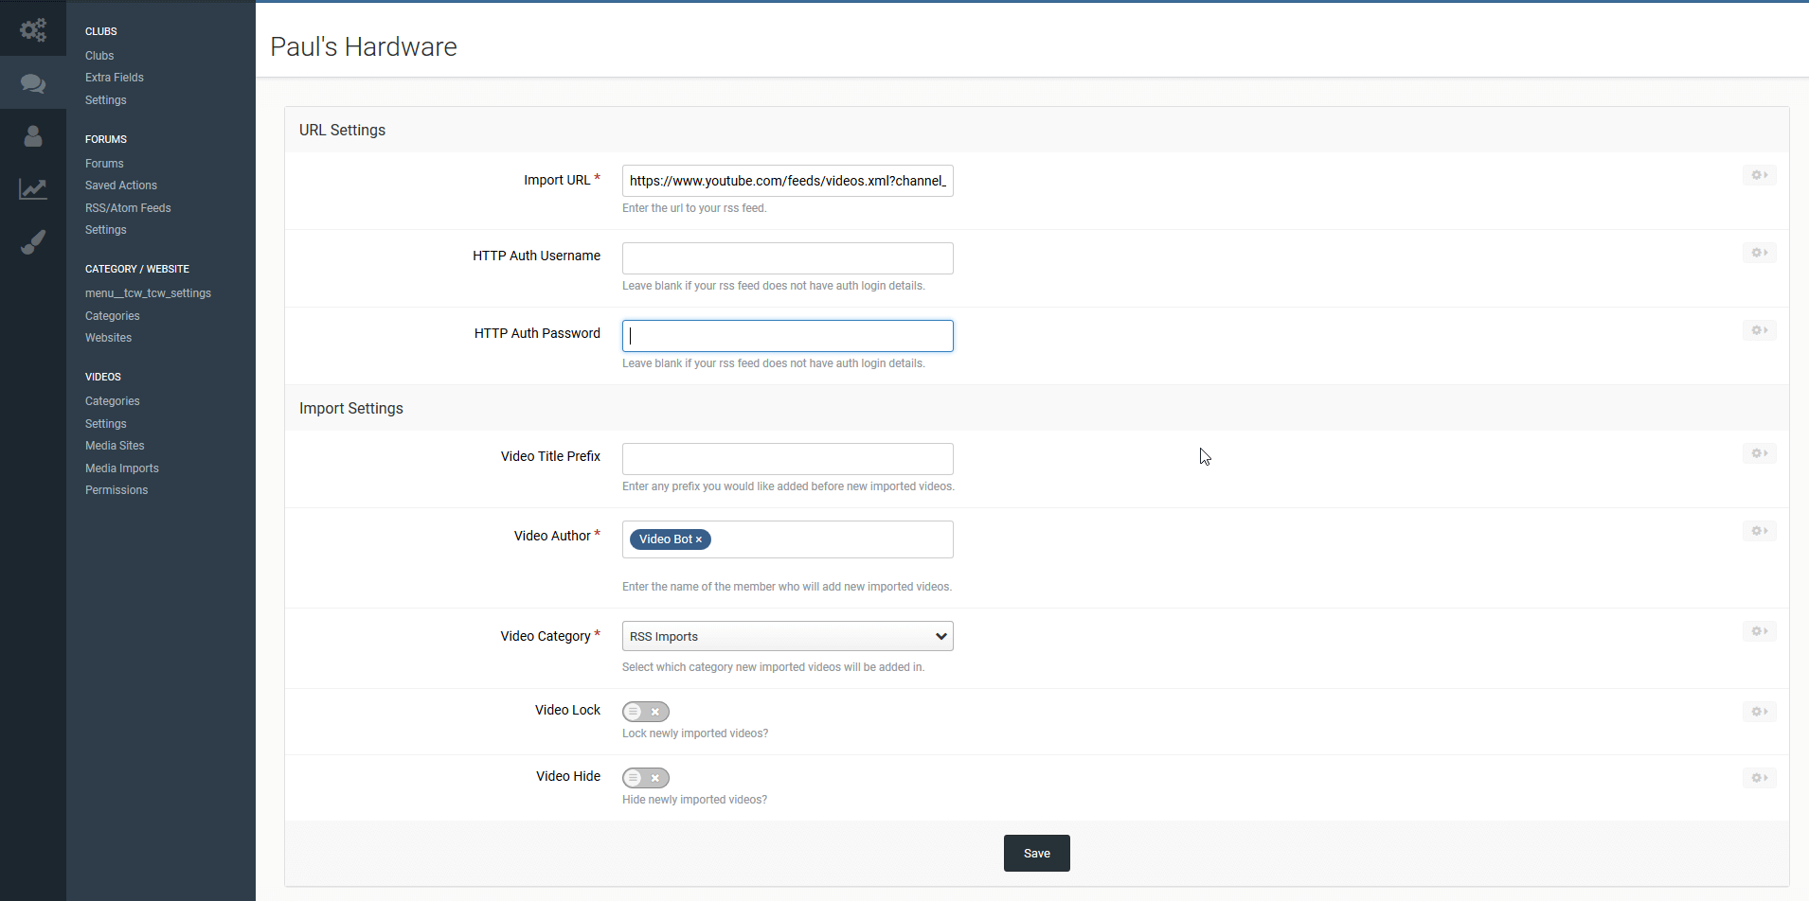The height and width of the screenshot is (901, 1809).
Task: Click gear icon beside Video Title Prefix
Action: click(x=1759, y=453)
